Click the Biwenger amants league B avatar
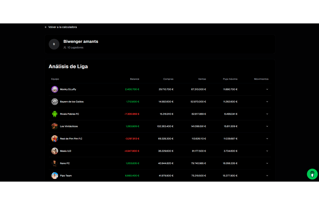The width and height of the screenshot is (319, 205). coord(54,44)
